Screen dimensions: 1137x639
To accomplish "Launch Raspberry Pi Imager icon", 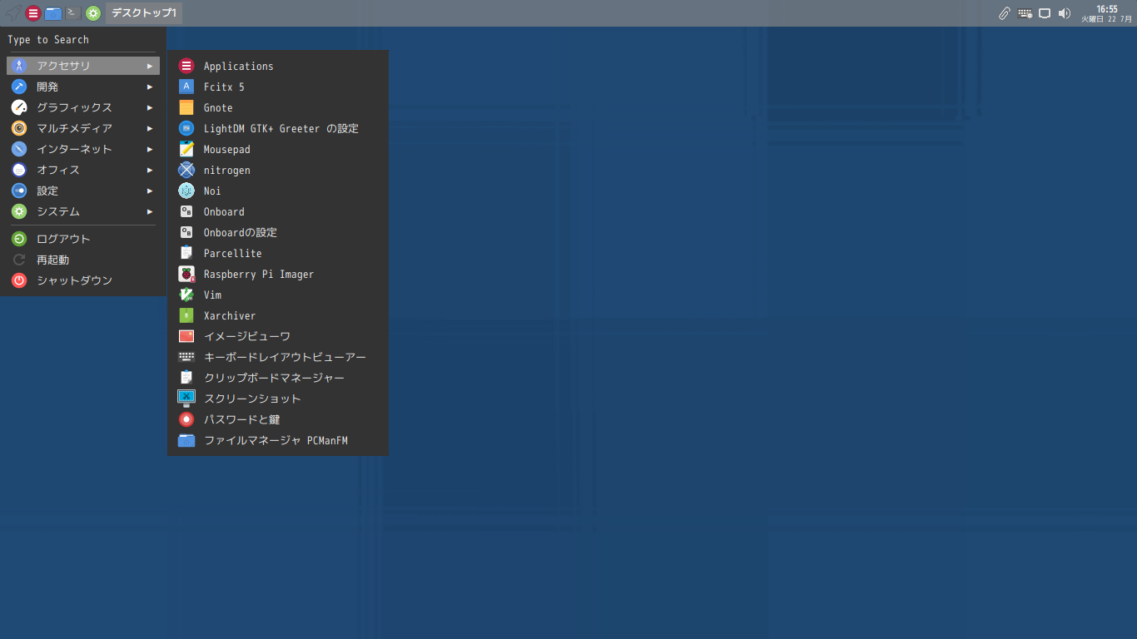I will tap(186, 274).
